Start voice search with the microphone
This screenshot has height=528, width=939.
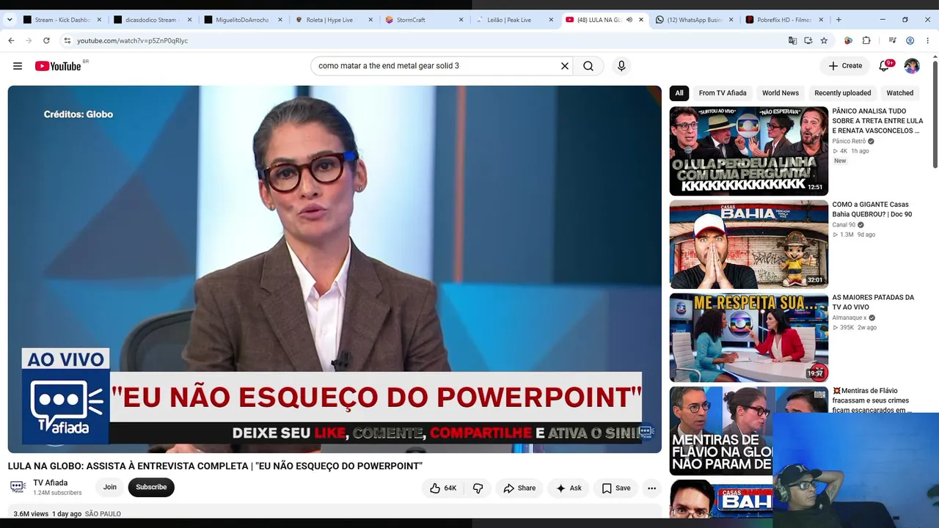pos(621,66)
